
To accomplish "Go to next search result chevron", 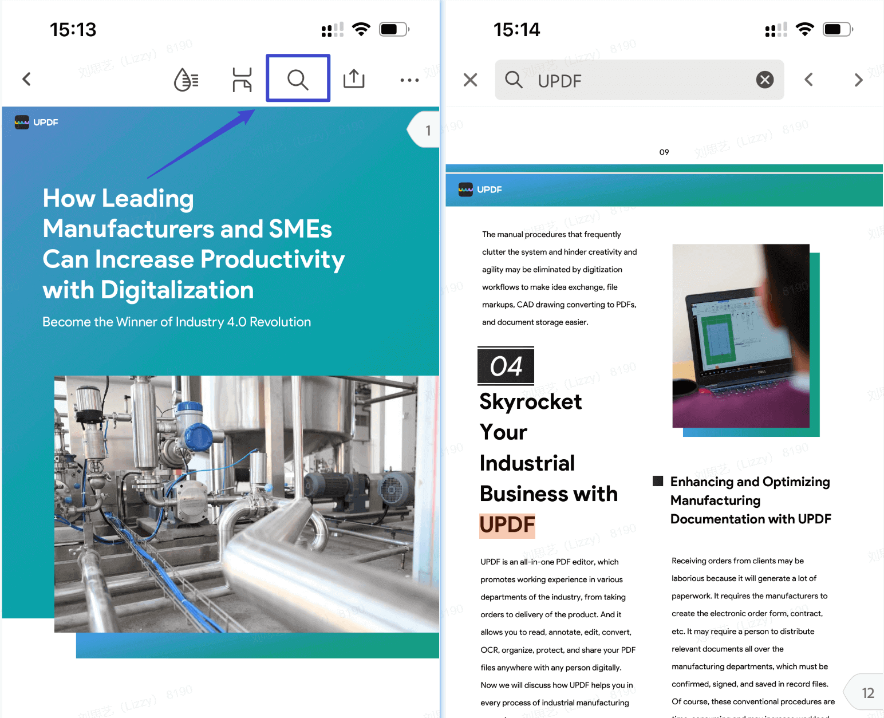I will coord(858,80).
